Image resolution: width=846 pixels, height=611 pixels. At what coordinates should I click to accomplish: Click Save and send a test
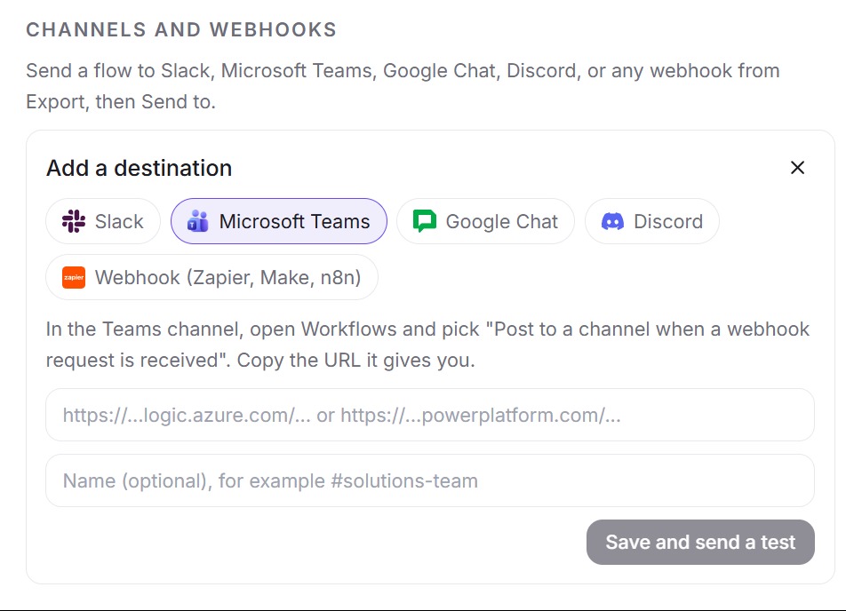pos(700,542)
